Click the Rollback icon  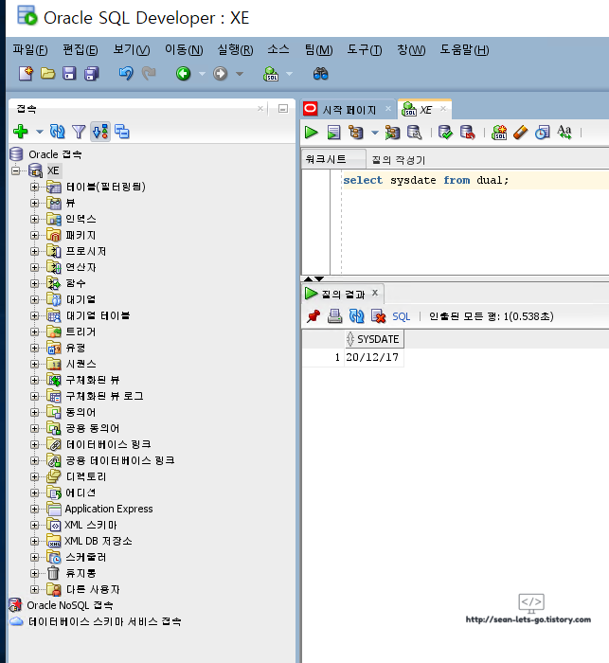click(467, 133)
